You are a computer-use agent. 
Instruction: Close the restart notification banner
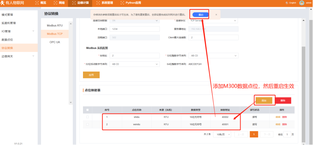[216, 15]
